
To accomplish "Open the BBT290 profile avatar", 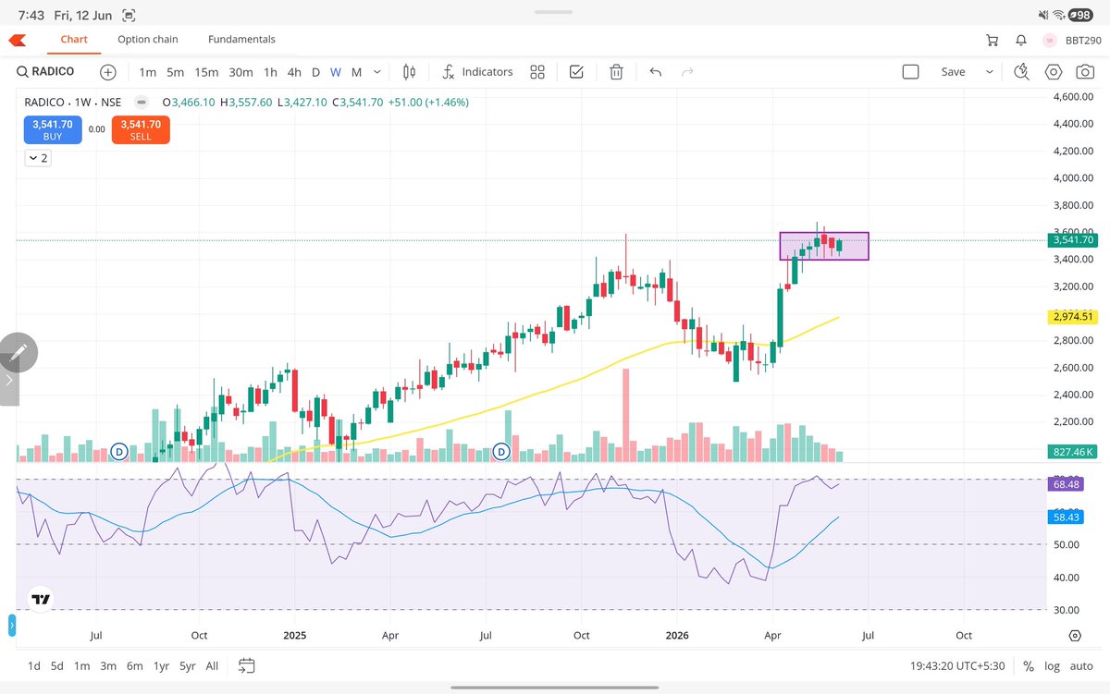I will [x=1050, y=40].
